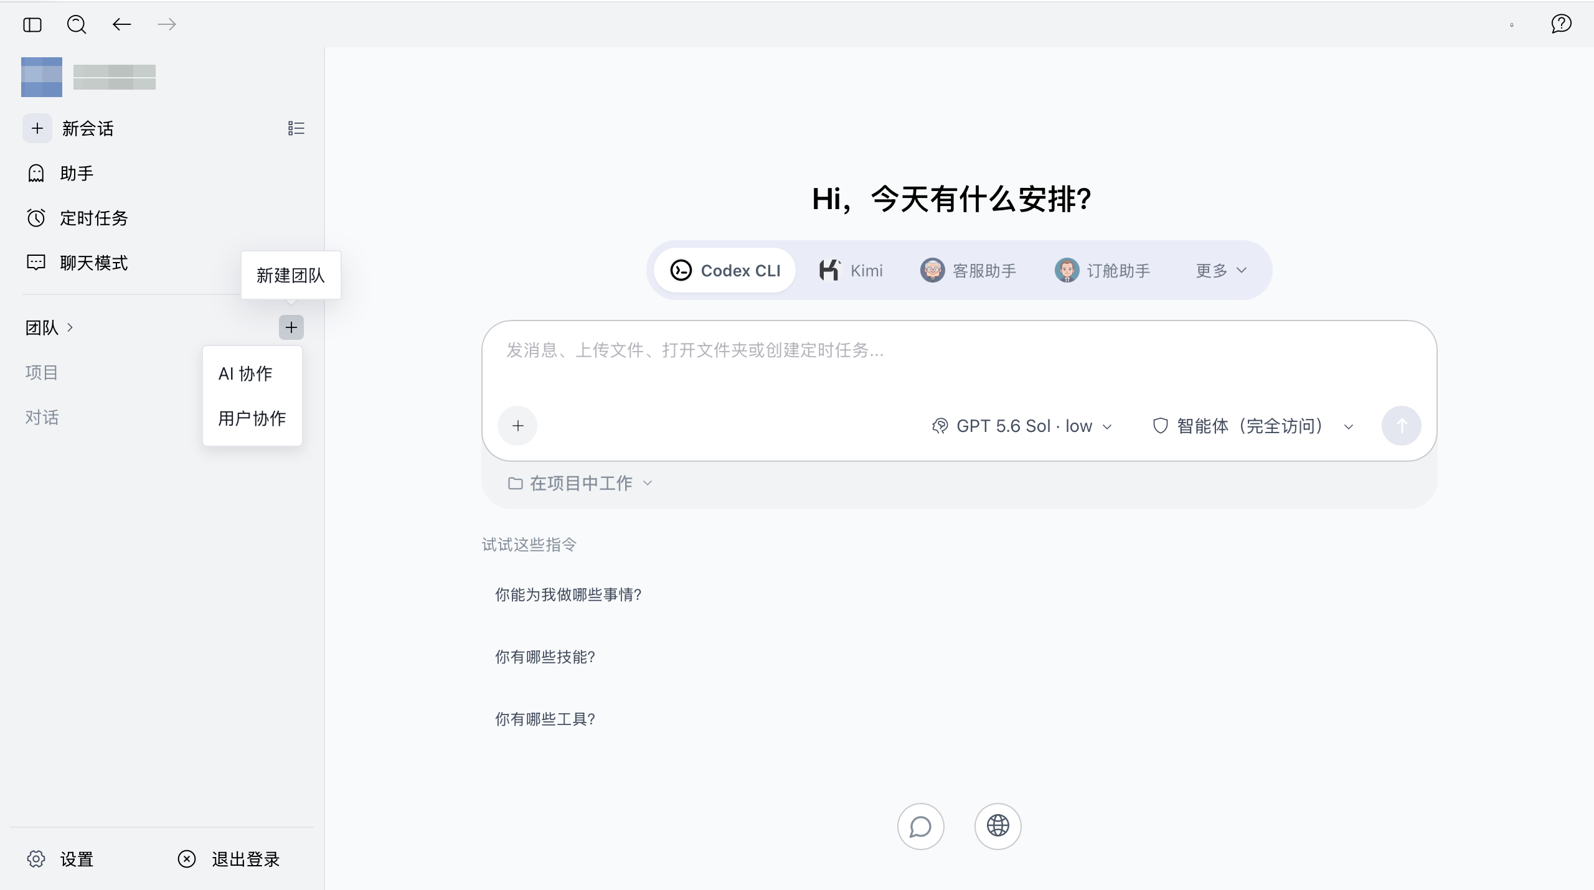
Task: Click the 新建团队 tooltip label
Action: (291, 276)
